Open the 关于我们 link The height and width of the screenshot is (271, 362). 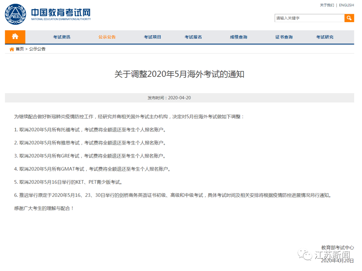(327, 5)
